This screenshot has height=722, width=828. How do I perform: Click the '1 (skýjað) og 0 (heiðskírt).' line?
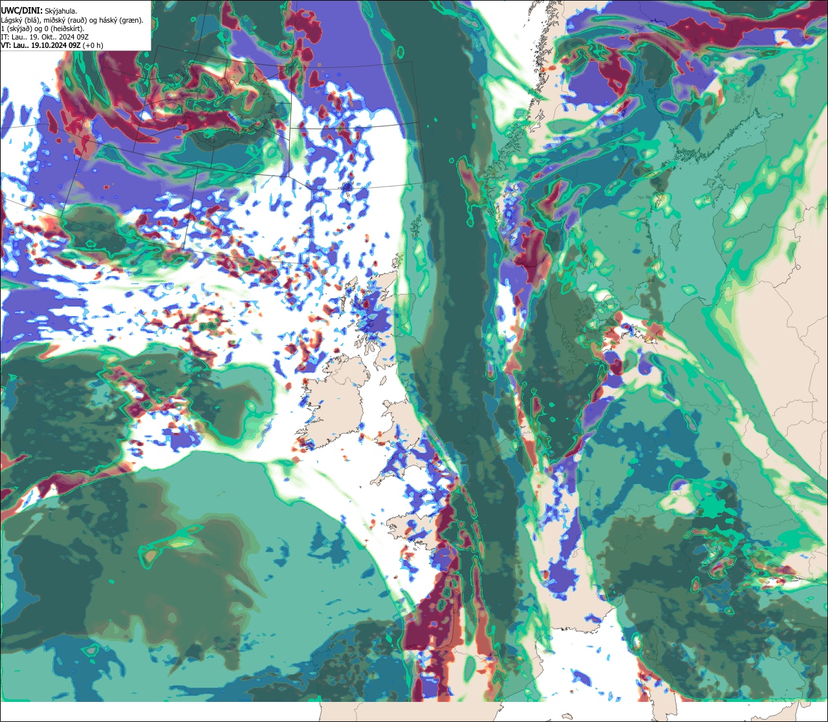43,28
